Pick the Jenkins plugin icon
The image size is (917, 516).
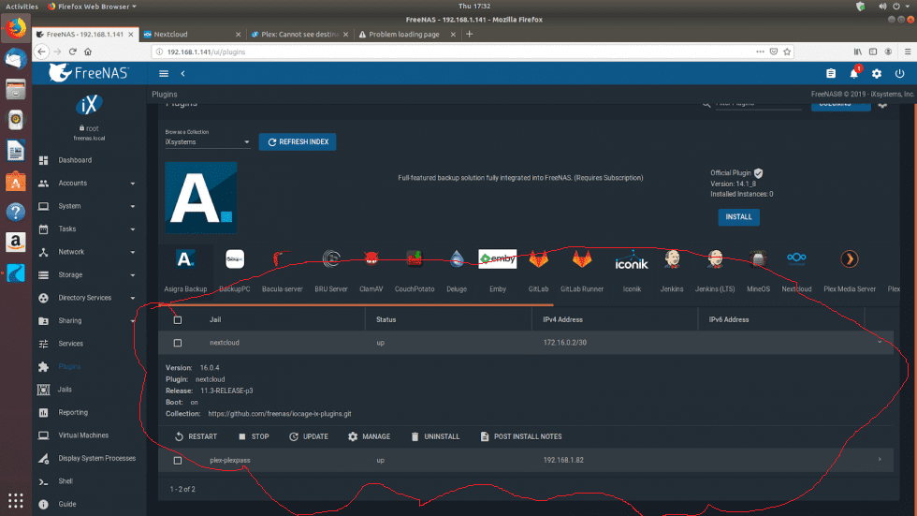pos(672,258)
